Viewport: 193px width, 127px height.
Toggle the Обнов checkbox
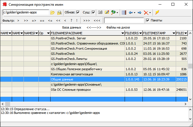[x=78, y=13]
